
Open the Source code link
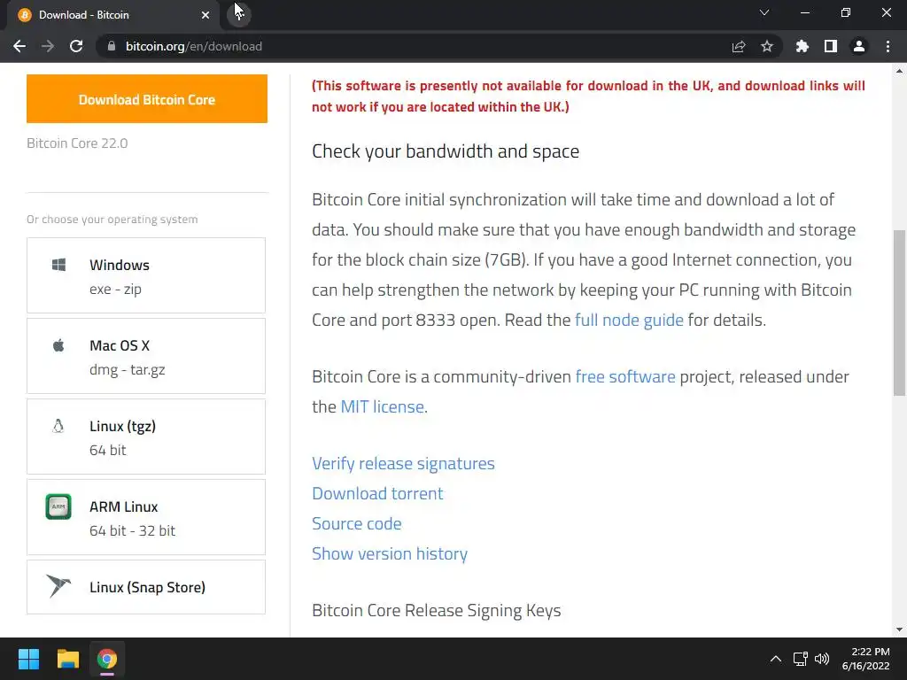click(x=356, y=523)
